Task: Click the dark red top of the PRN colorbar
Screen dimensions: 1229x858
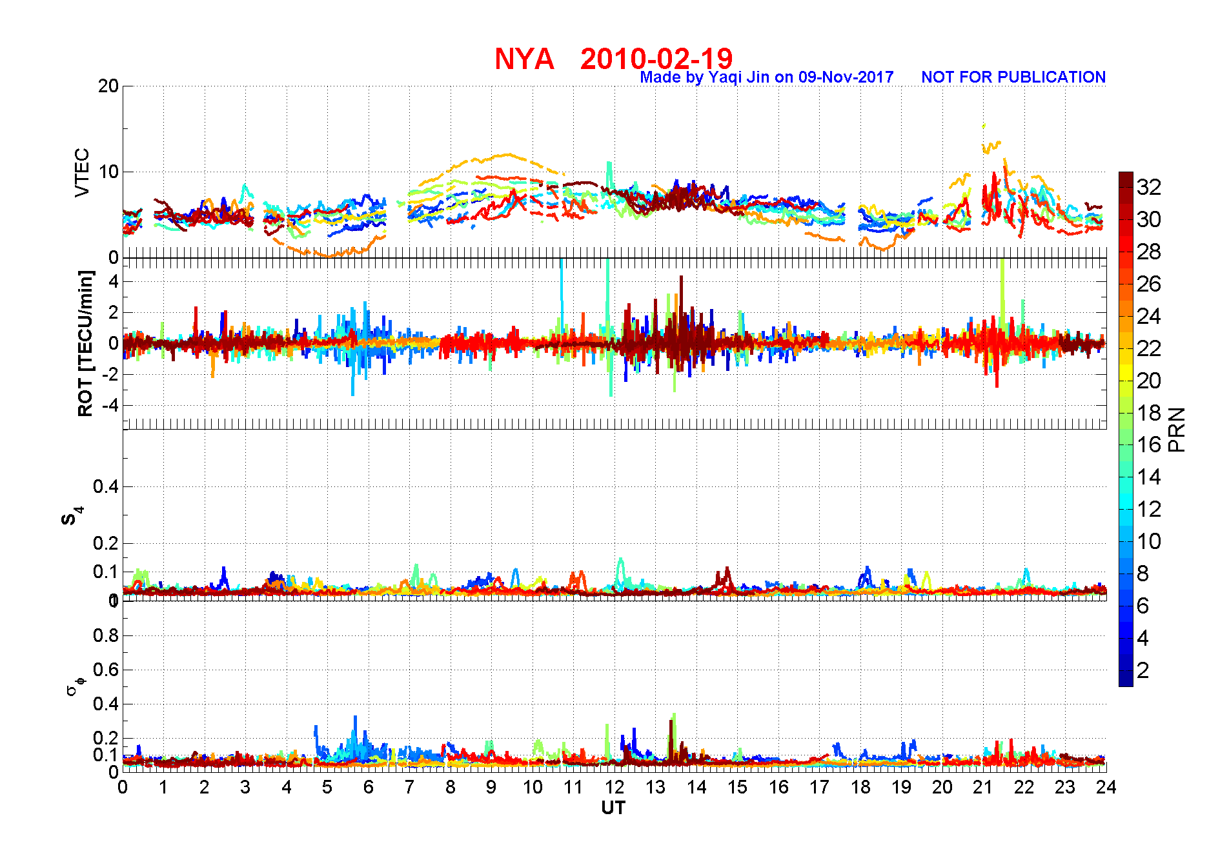Action: point(1126,179)
